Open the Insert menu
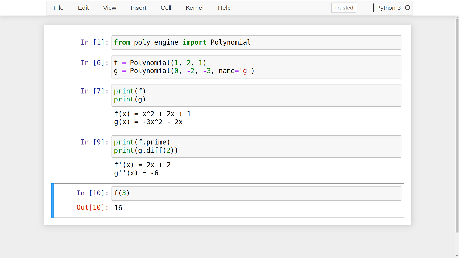This screenshot has width=459, height=258. coord(138,8)
